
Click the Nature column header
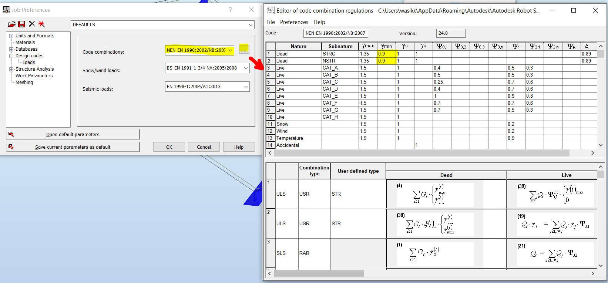tap(299, 46)
